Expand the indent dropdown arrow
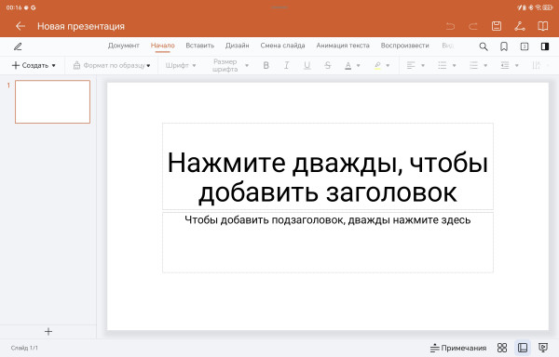 [x=516, y=65]
